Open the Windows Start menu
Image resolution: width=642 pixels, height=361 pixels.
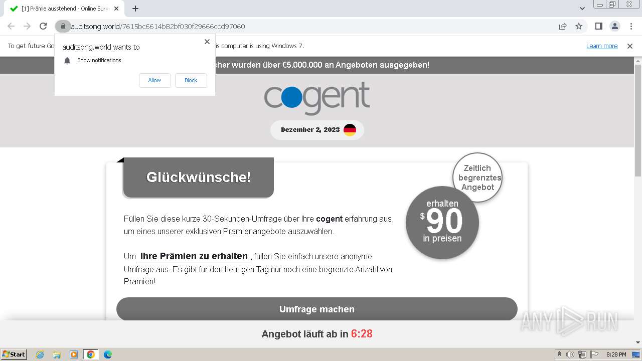pyautogui.click(x=14, y=354)
